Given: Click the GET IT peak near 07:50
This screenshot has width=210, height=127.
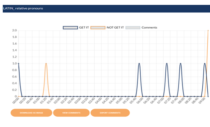Looking at the screenshot, I should coord(180,63).
